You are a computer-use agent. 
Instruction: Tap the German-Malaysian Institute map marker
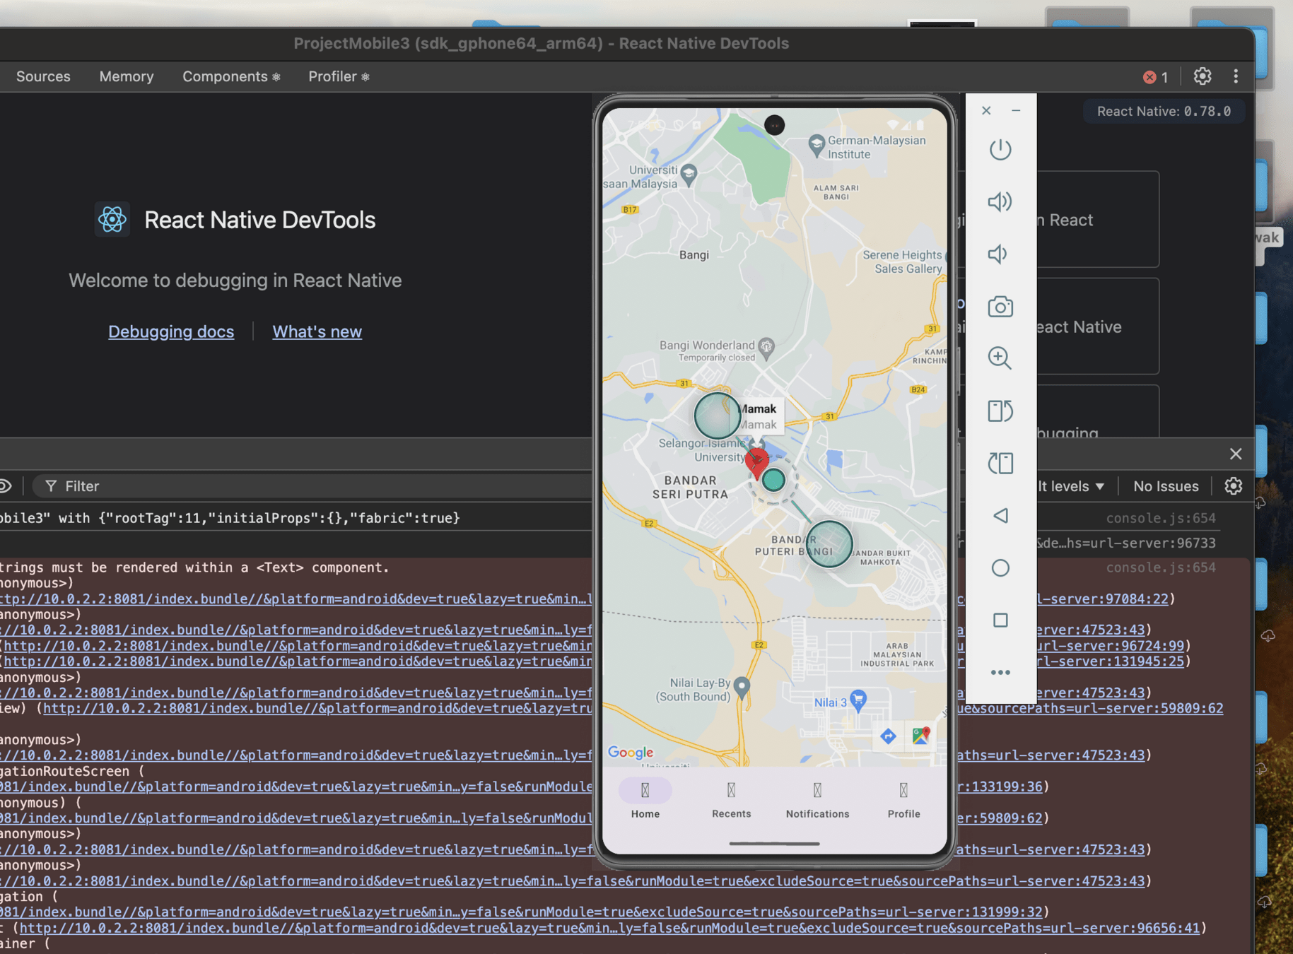[x=817, y=146]
